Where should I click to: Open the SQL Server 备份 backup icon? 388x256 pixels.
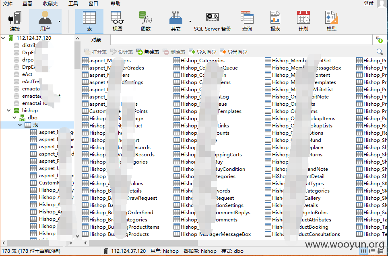click(212, 21)
